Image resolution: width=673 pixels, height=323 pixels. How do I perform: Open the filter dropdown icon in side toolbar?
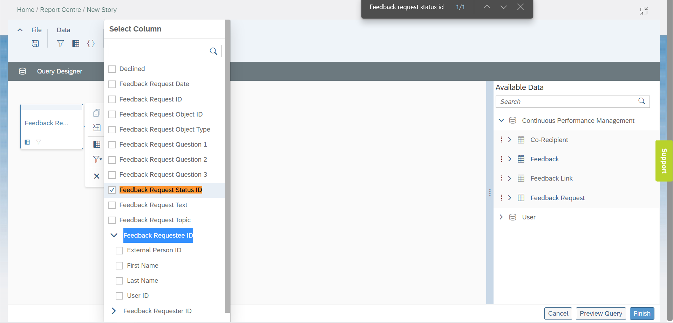[x=97, y=159]
